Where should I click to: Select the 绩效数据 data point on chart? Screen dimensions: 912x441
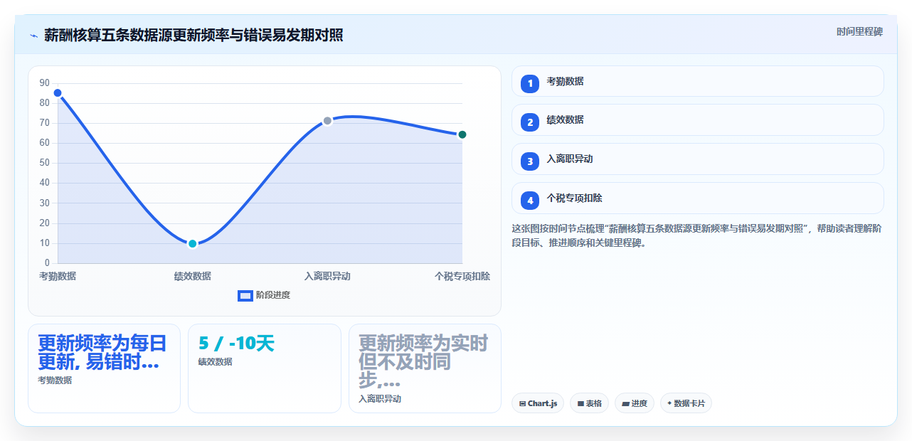(x=192, y=243)
